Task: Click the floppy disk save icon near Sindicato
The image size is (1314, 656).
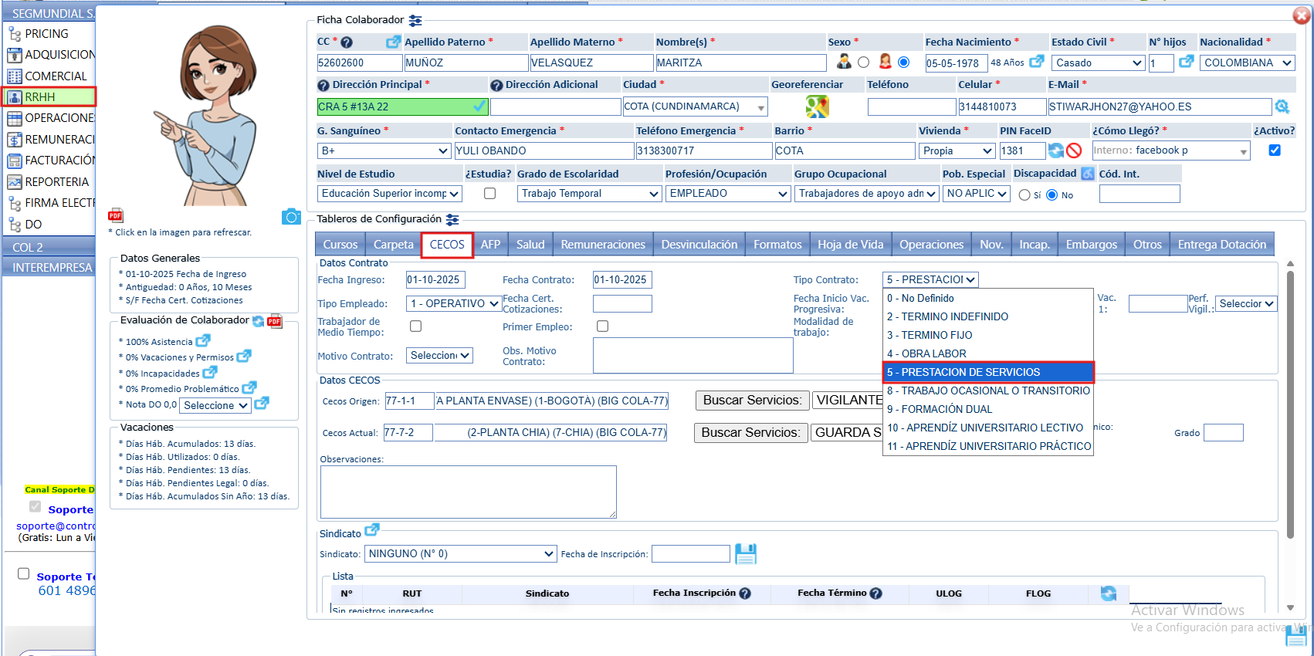Action: click(745, 553)
